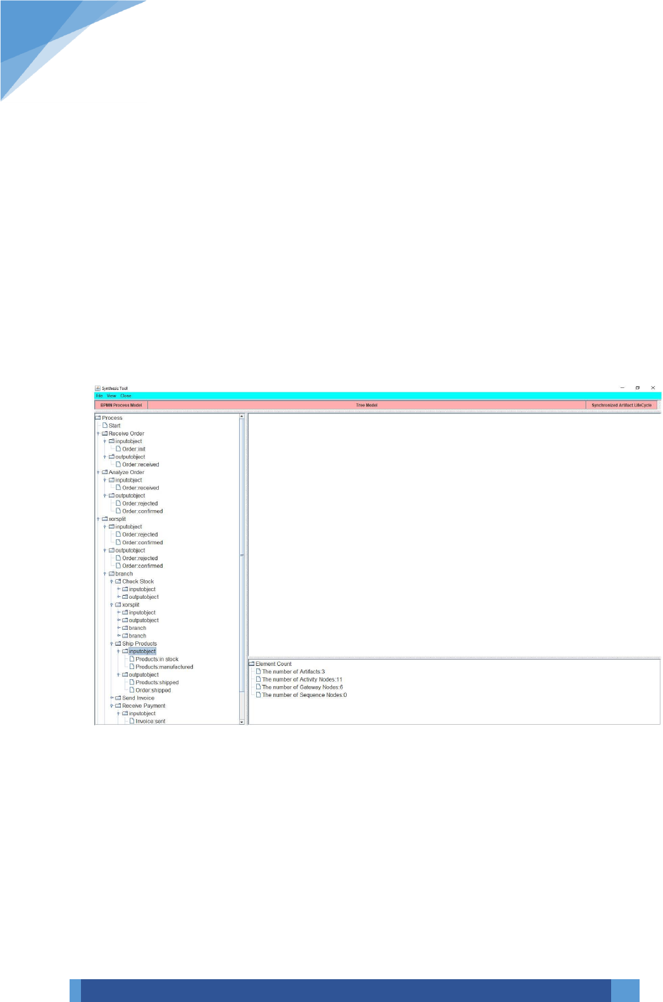Click the Element Count folder icon
This screenshot has height=1002, width=663.
point(252,664)
